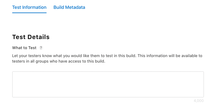Click the 4,000 character counter
221x112 pixels.
199,101
